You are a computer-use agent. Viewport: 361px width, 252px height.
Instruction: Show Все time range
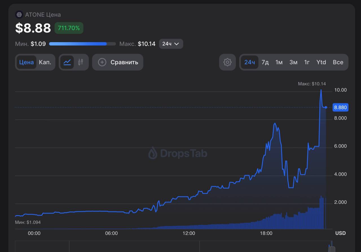(x=338, y=62)
